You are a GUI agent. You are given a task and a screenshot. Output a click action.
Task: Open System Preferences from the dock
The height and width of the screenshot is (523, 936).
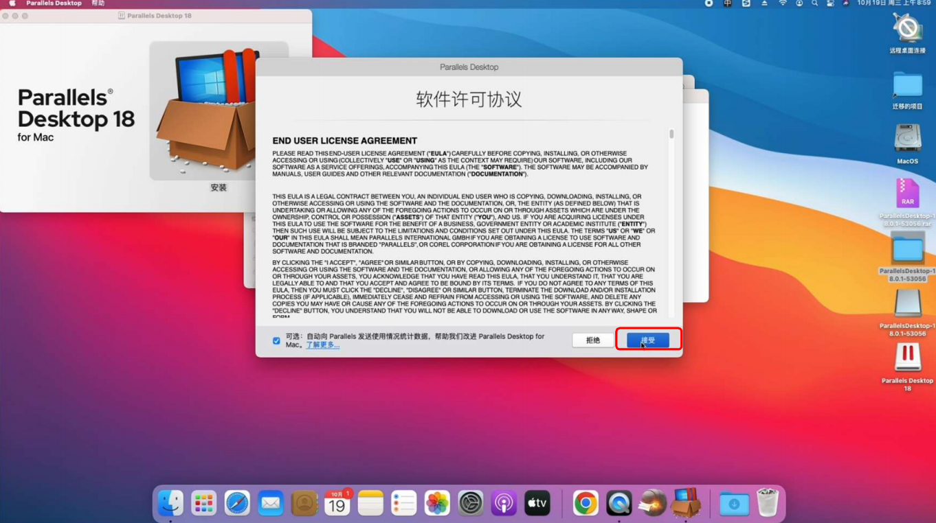coord(471,503)
